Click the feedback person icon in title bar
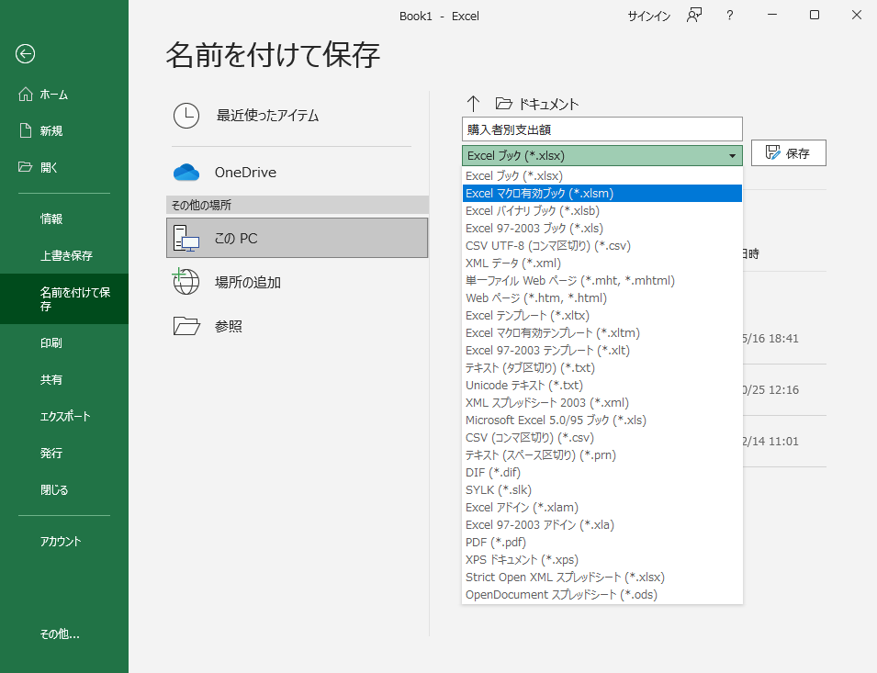The width and height of the screenshot is (877, 673). point(694,16)
